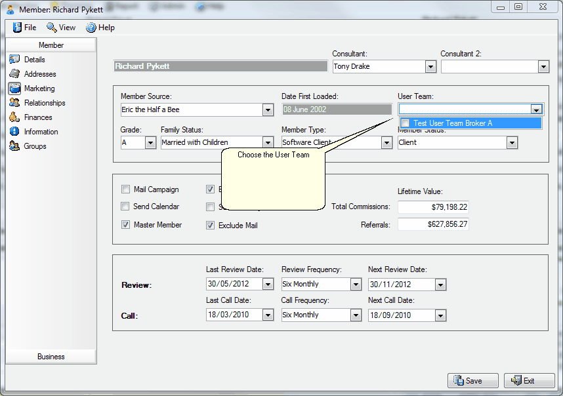Enable the Send Calendar checkbox
This screenshot has height=396, width=563.
point(125,207)
